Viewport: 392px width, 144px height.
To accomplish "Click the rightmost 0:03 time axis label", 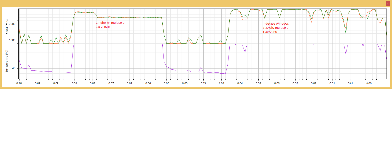I will coord(277,83).
